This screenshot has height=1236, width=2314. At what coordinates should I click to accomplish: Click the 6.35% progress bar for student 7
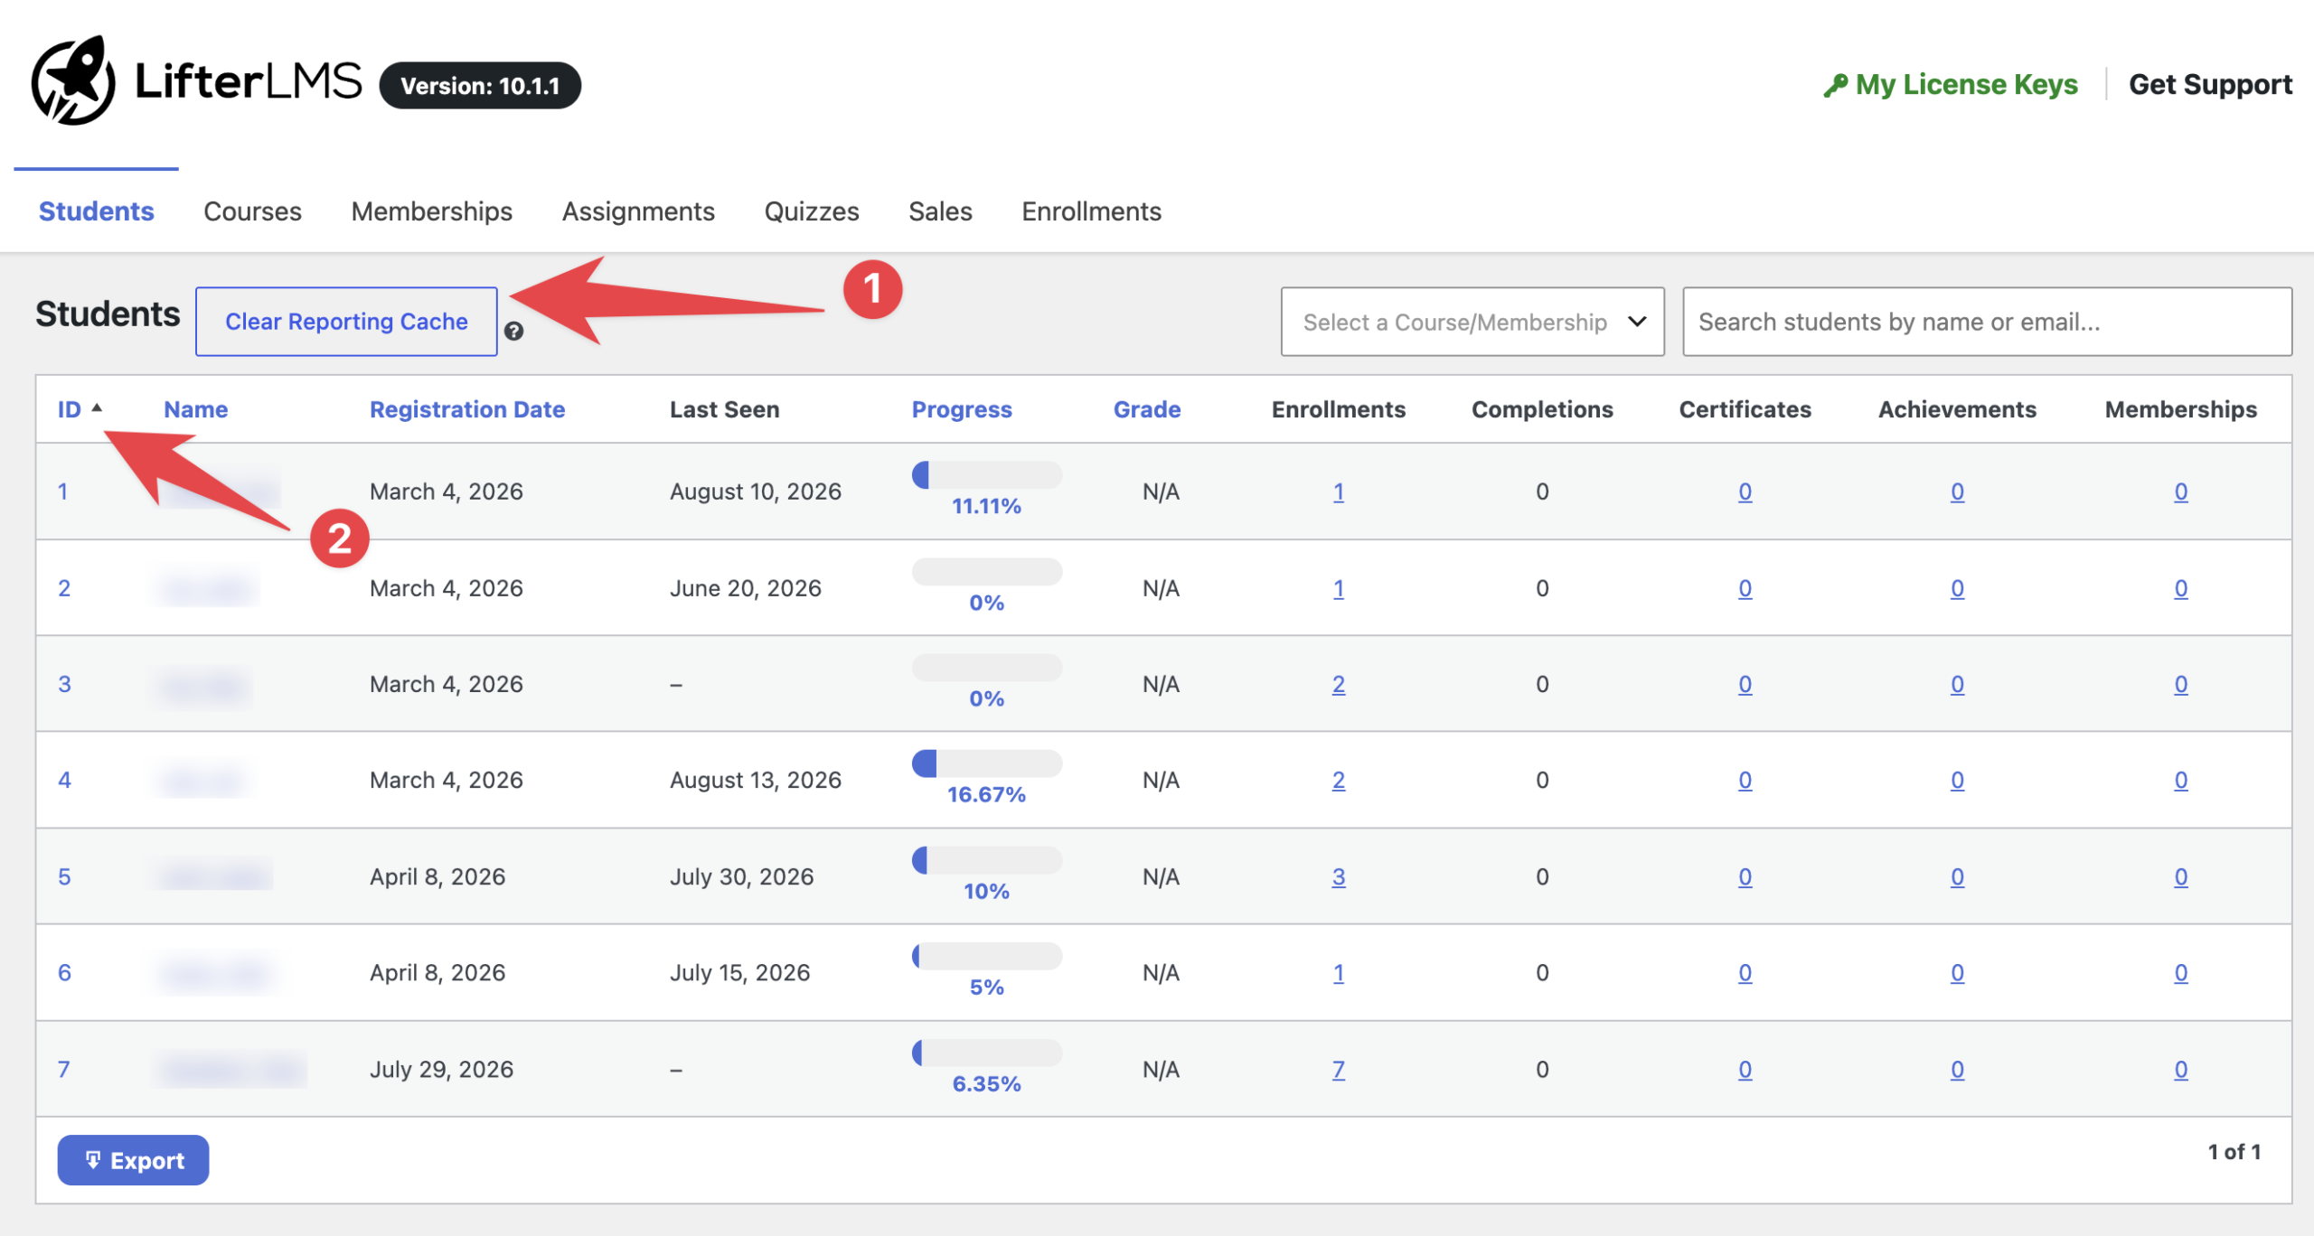[x=986, y=1053]
